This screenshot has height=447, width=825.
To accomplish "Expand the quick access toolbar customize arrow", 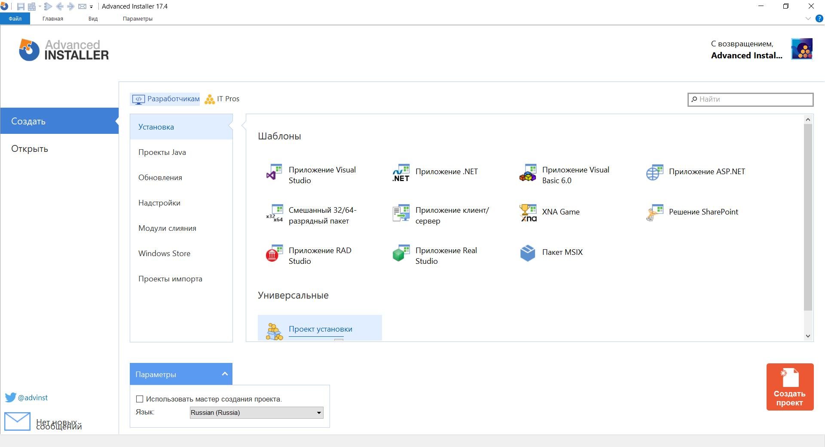I will click(x=91, y=7).
